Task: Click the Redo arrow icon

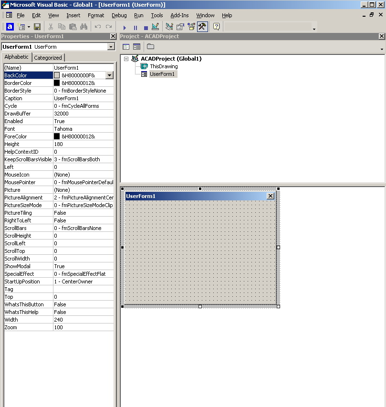Action: click(x=109, y=27)
